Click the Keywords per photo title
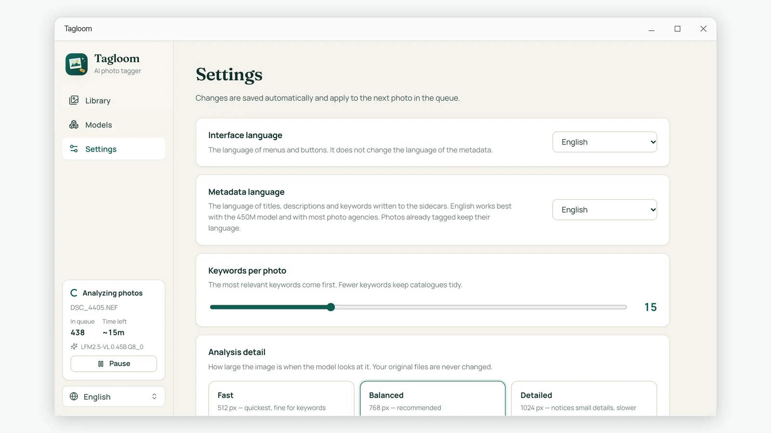Viewport: 771px width, 433px height. tap(247, 270)
